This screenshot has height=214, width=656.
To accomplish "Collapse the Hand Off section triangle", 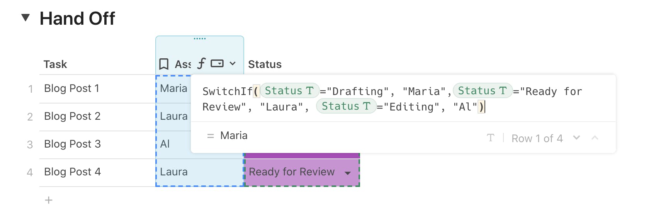I will 25,17.
